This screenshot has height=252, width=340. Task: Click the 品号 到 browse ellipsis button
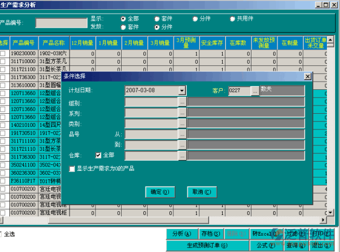182,145
